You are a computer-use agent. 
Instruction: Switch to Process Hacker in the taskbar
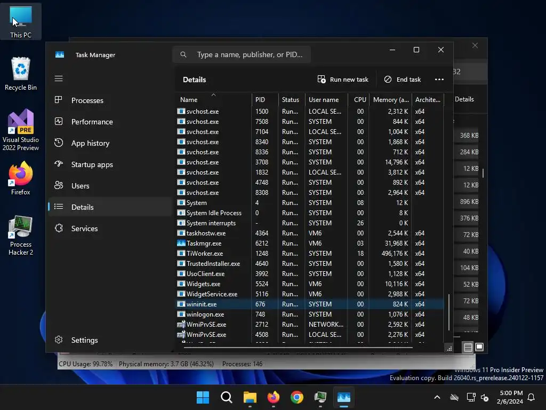(320, 397)
